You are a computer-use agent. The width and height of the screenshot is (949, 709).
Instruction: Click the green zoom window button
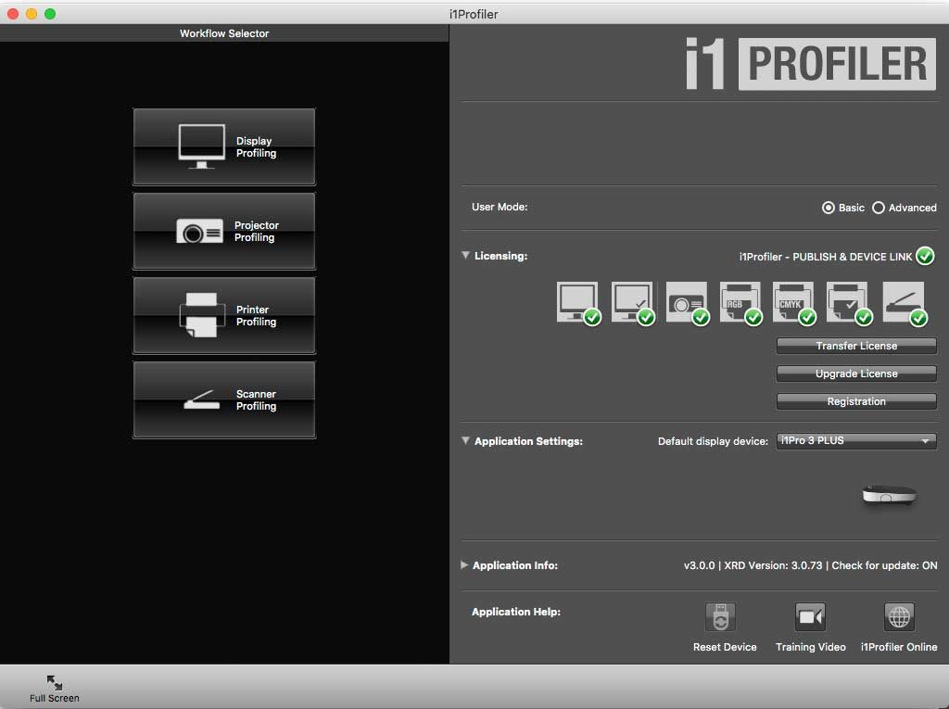(x=50, y=13)
